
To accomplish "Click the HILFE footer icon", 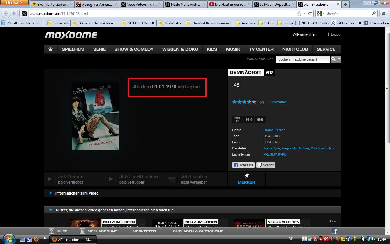I will click(51, 231).
